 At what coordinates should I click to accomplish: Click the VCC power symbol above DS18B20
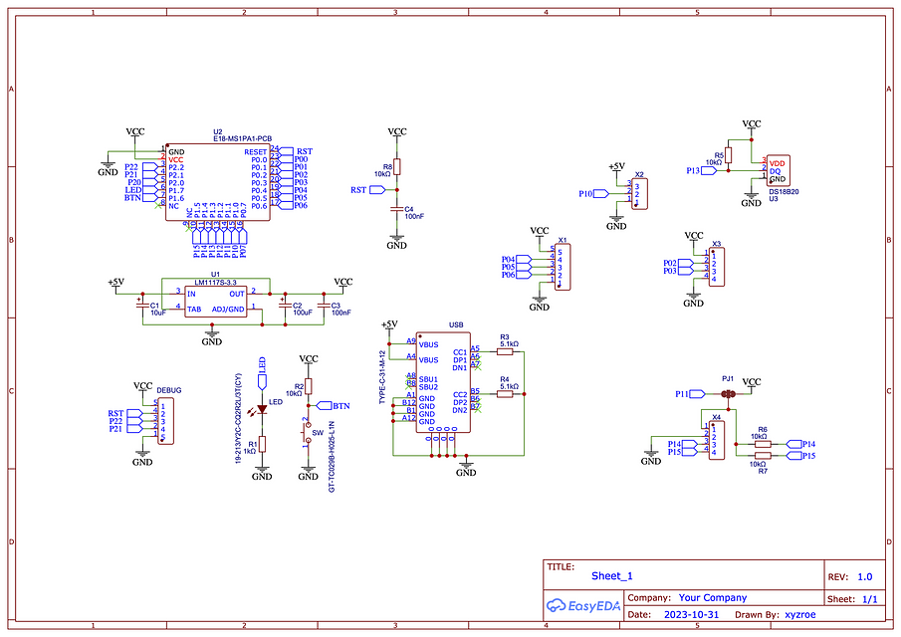coord(751,124)
